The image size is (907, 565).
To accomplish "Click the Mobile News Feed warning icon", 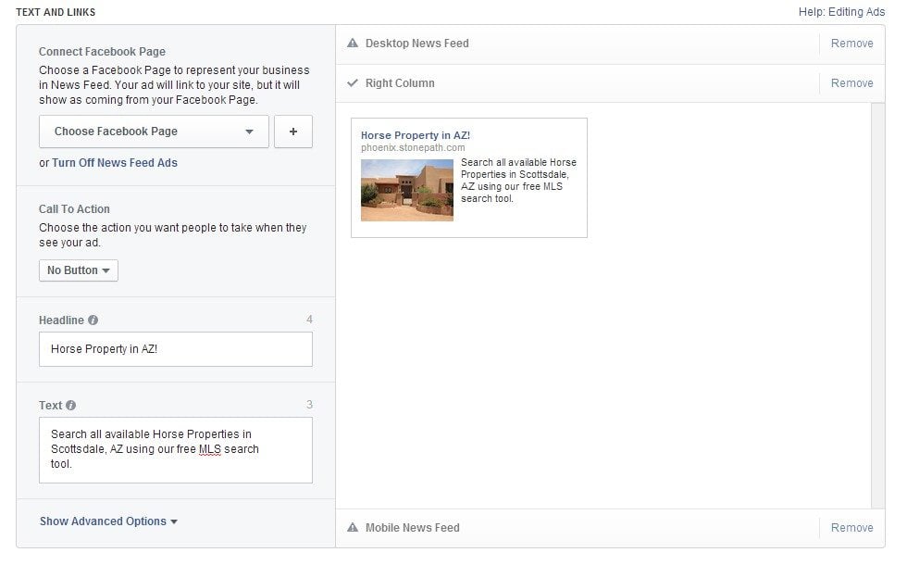I will pos(353,528).
